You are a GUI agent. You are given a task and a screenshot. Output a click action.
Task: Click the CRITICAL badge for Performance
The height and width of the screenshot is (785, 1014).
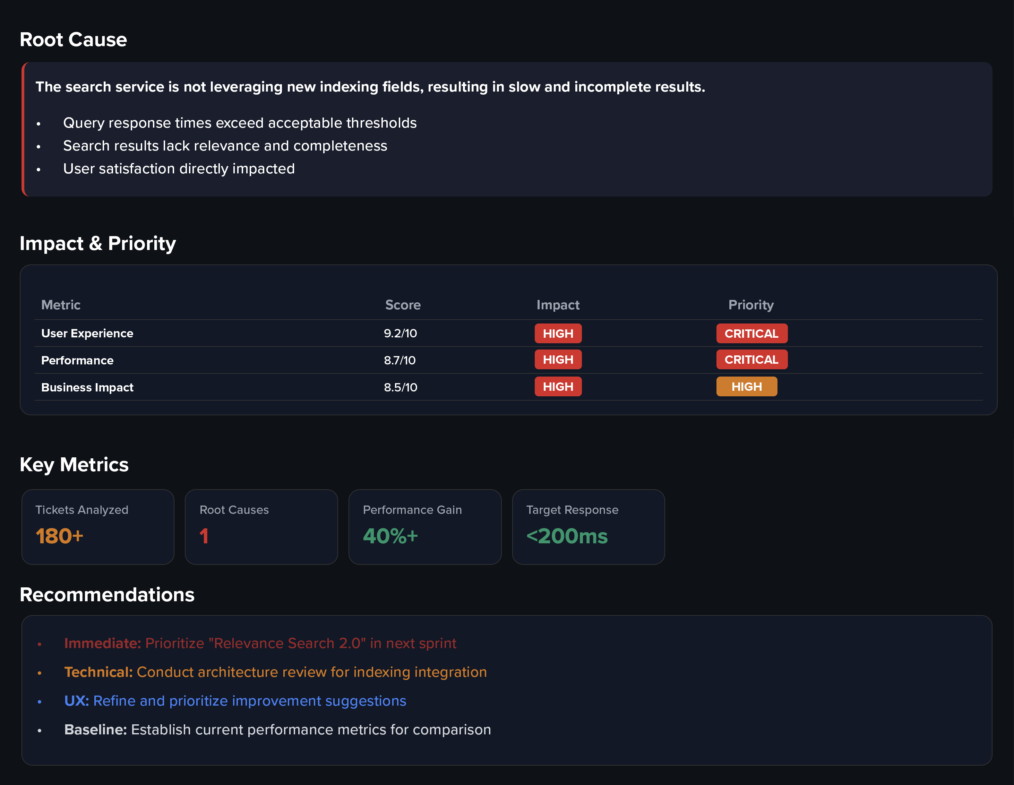[751, 360]
